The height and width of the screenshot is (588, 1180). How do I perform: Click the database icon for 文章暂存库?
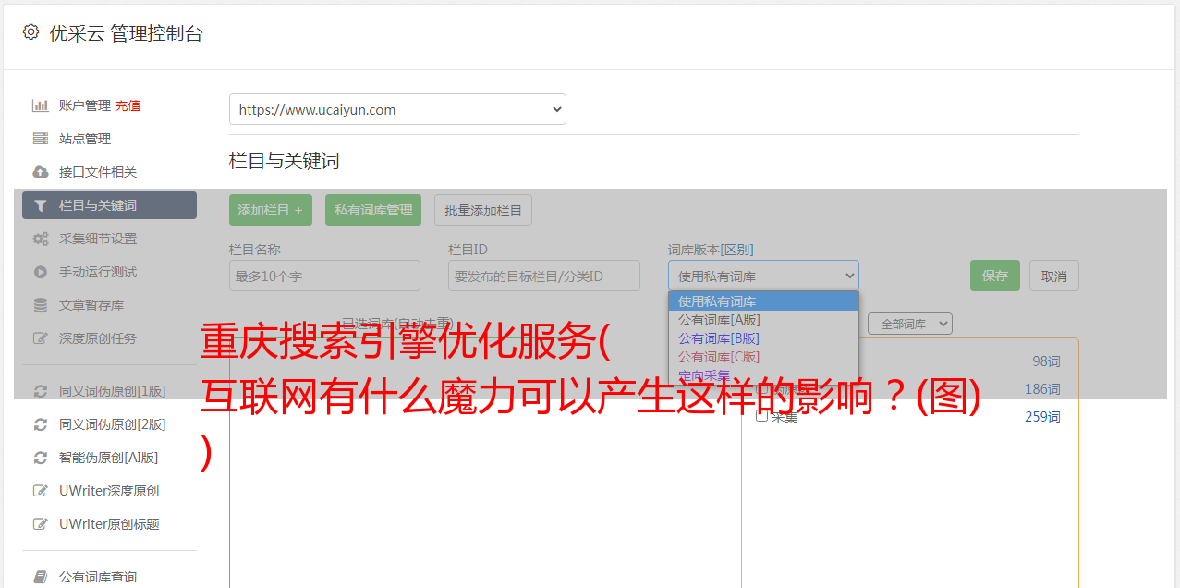(x=40, y=305)
